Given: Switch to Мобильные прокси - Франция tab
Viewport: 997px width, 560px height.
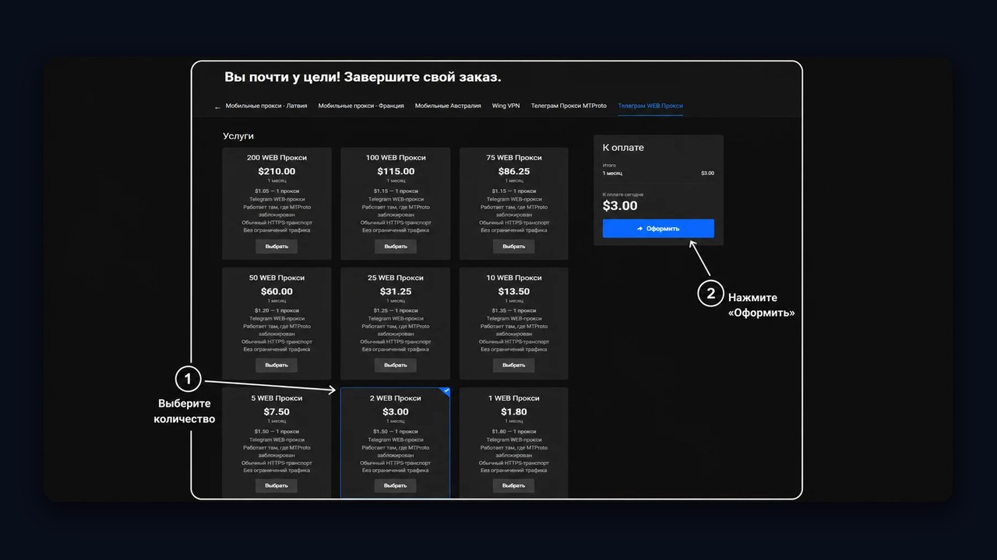Looking at the screenshot, I should (x=361, y=106).
